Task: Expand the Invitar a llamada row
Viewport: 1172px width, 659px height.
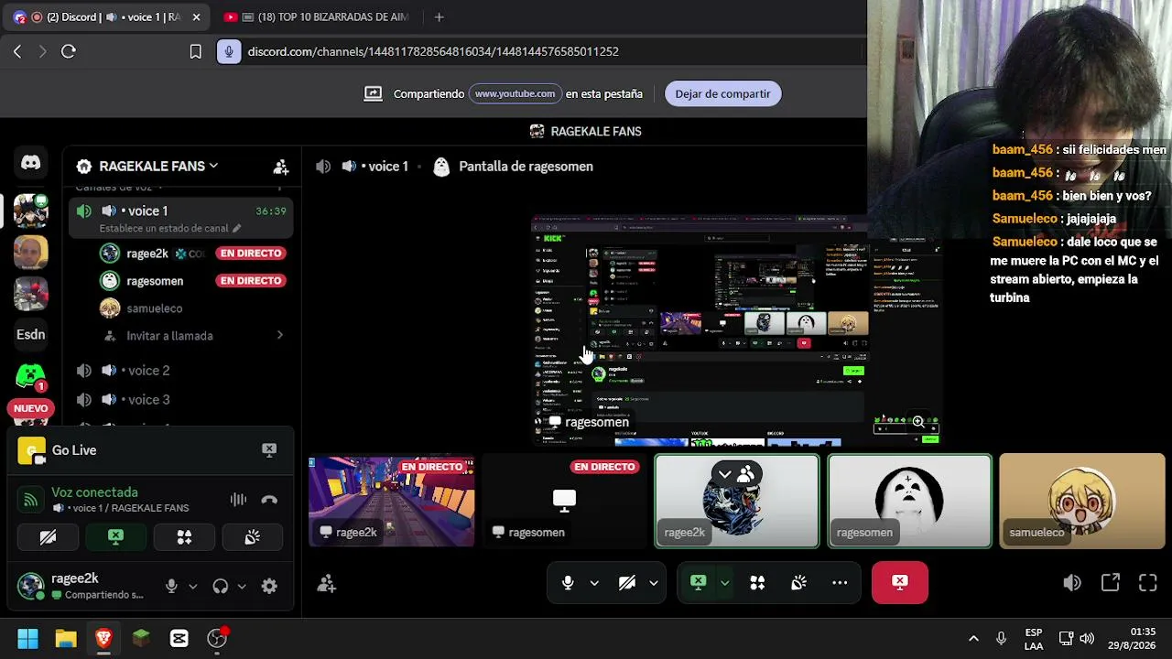Action: 181,336
